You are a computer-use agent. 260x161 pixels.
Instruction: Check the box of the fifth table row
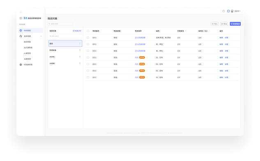point(88,64)
